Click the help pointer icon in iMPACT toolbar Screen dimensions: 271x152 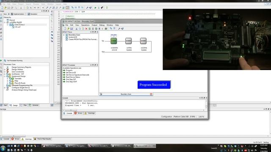122,29
